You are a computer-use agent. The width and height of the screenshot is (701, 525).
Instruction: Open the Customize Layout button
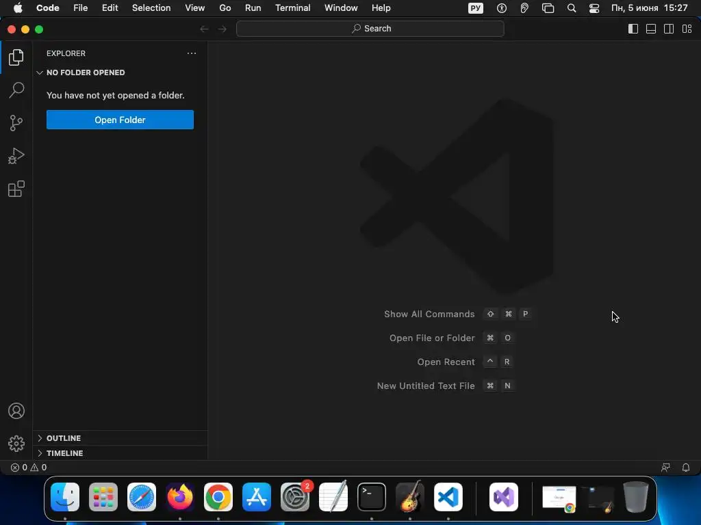tap(687, 29)
